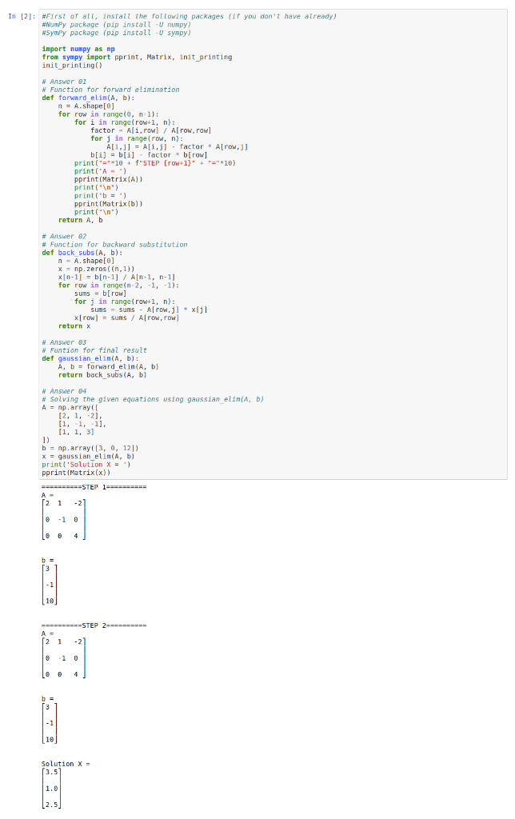Image resolution: width=515 pixels, height=819 pixels.
Task: Click the vector b output under STEP 2
Action: pos(50,723)
